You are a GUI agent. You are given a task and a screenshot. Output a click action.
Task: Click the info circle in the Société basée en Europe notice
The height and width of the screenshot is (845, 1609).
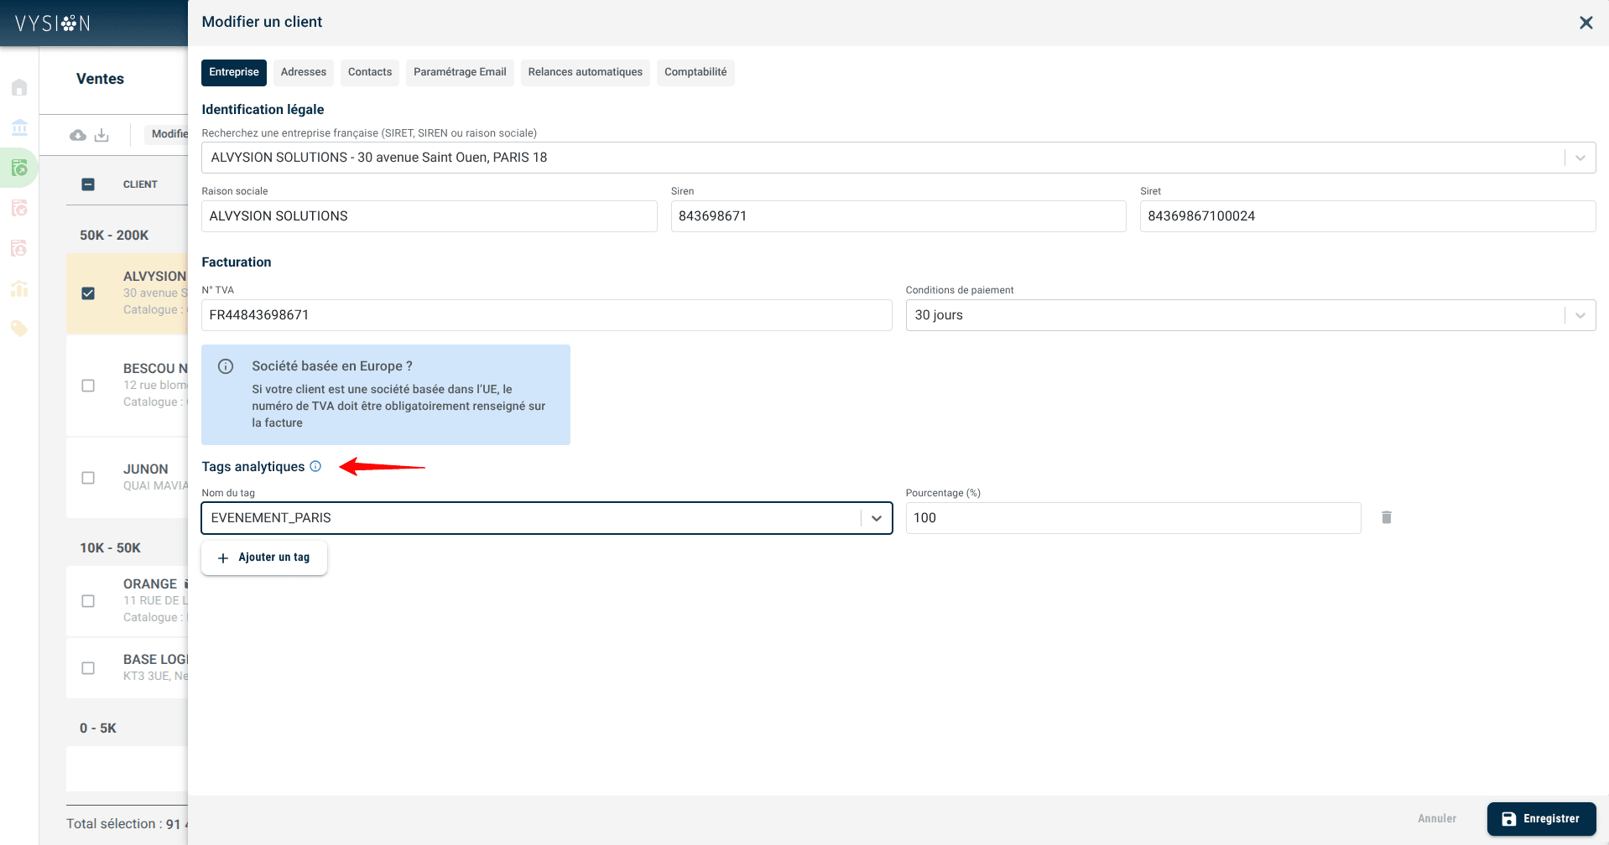click(x=226, y=366)
